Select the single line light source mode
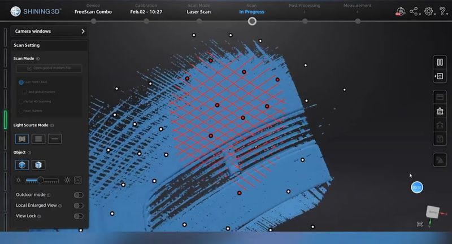452x244 pixels. [x=55, y=138]
